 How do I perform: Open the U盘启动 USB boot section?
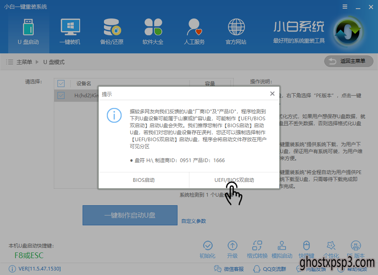click(x=28, y=32)
